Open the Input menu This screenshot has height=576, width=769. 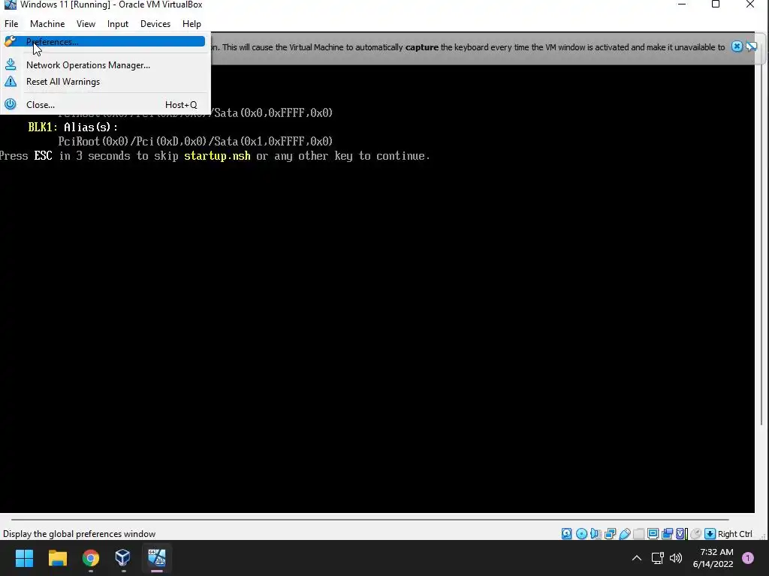tap(118, 23)
